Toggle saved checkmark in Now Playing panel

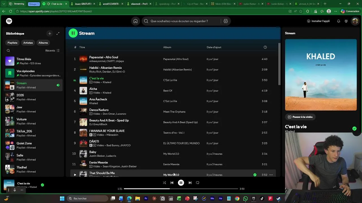pos(354,129)
